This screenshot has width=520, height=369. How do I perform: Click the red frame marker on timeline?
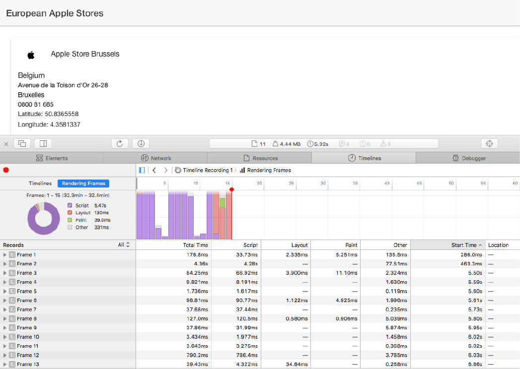click(x=231, y=189)
